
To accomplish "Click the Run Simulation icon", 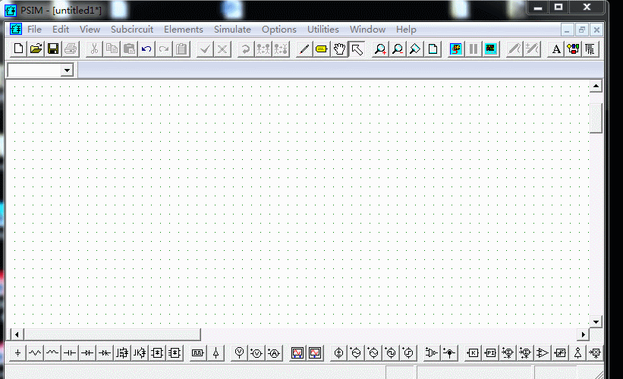I will [456, 49].
